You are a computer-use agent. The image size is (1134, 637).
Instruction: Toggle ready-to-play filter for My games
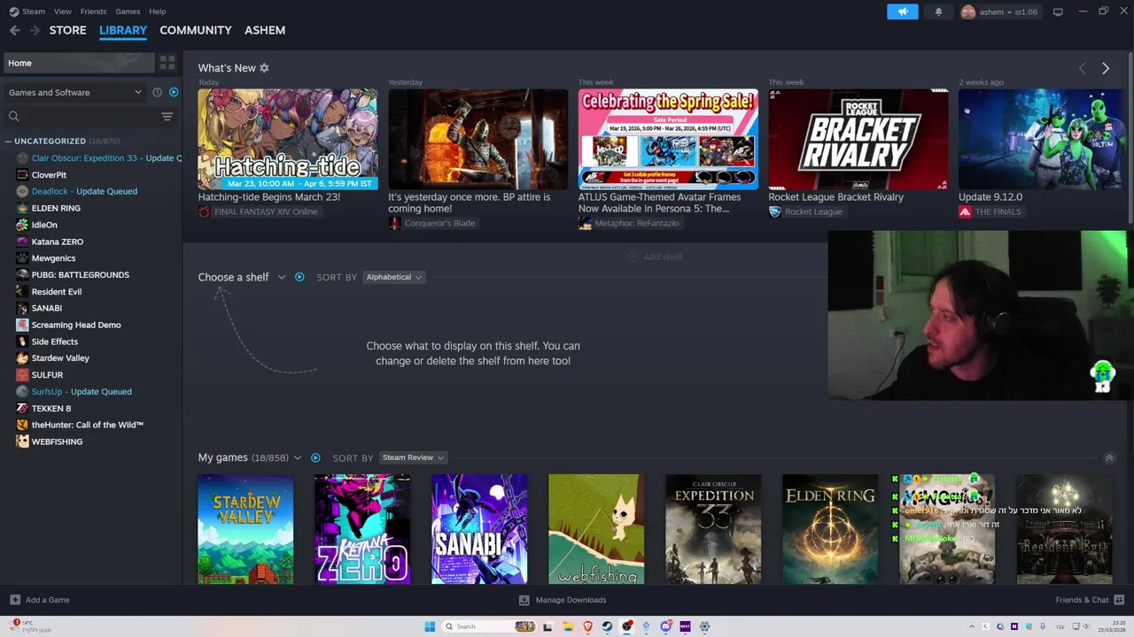click(315, 457)
